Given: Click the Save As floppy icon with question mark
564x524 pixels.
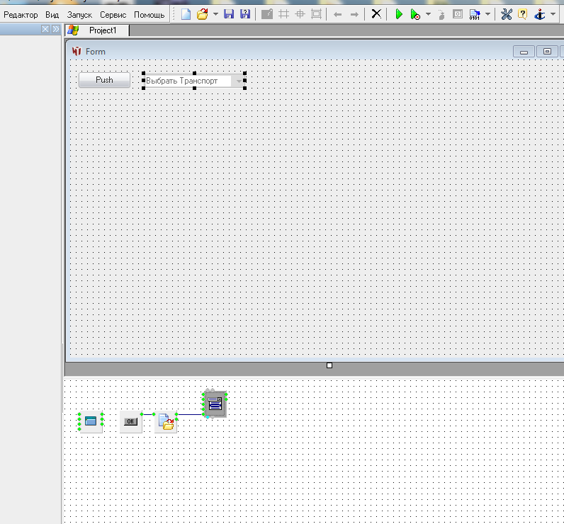Looking at the screenshot, I should click(245, 14).
